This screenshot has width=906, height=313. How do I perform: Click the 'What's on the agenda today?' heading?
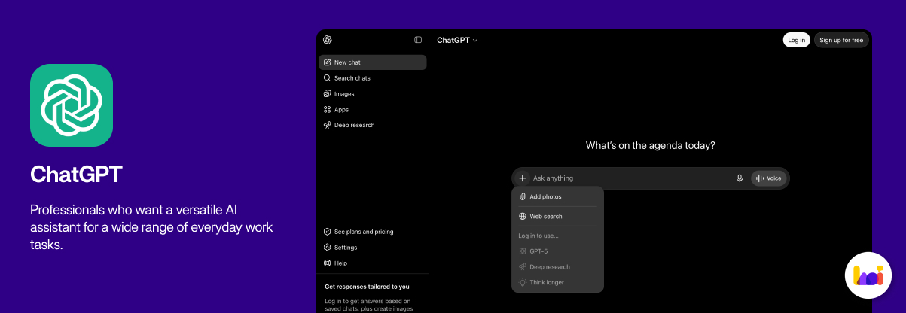click(x=651, y=145)
